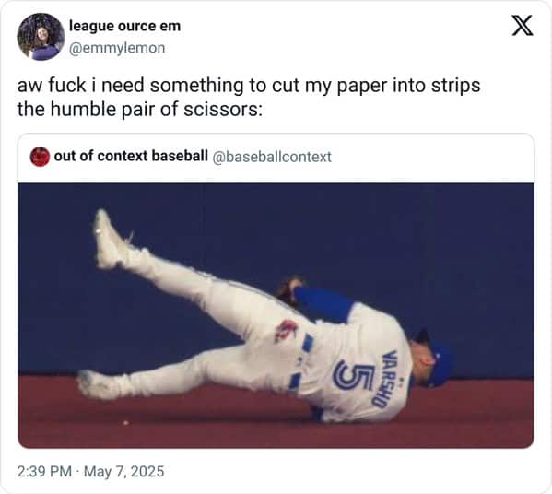Open the X logo icon
Screen dimensions: 552x494
523,26
